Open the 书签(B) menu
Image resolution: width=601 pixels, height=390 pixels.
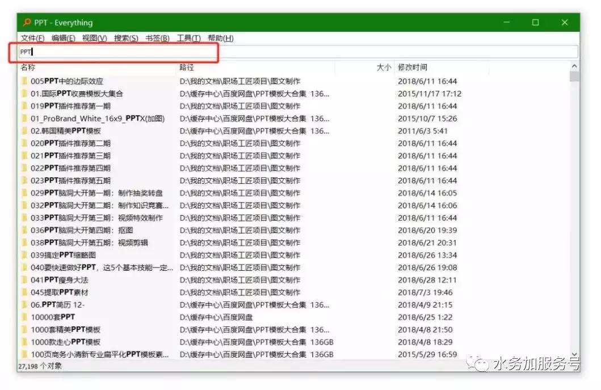coord(157,38)
